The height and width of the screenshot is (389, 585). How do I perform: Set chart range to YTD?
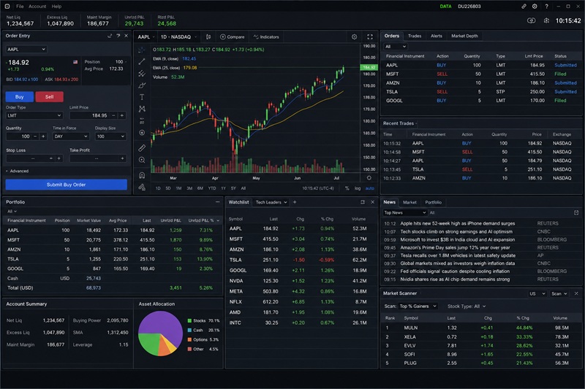click(212, 188)
